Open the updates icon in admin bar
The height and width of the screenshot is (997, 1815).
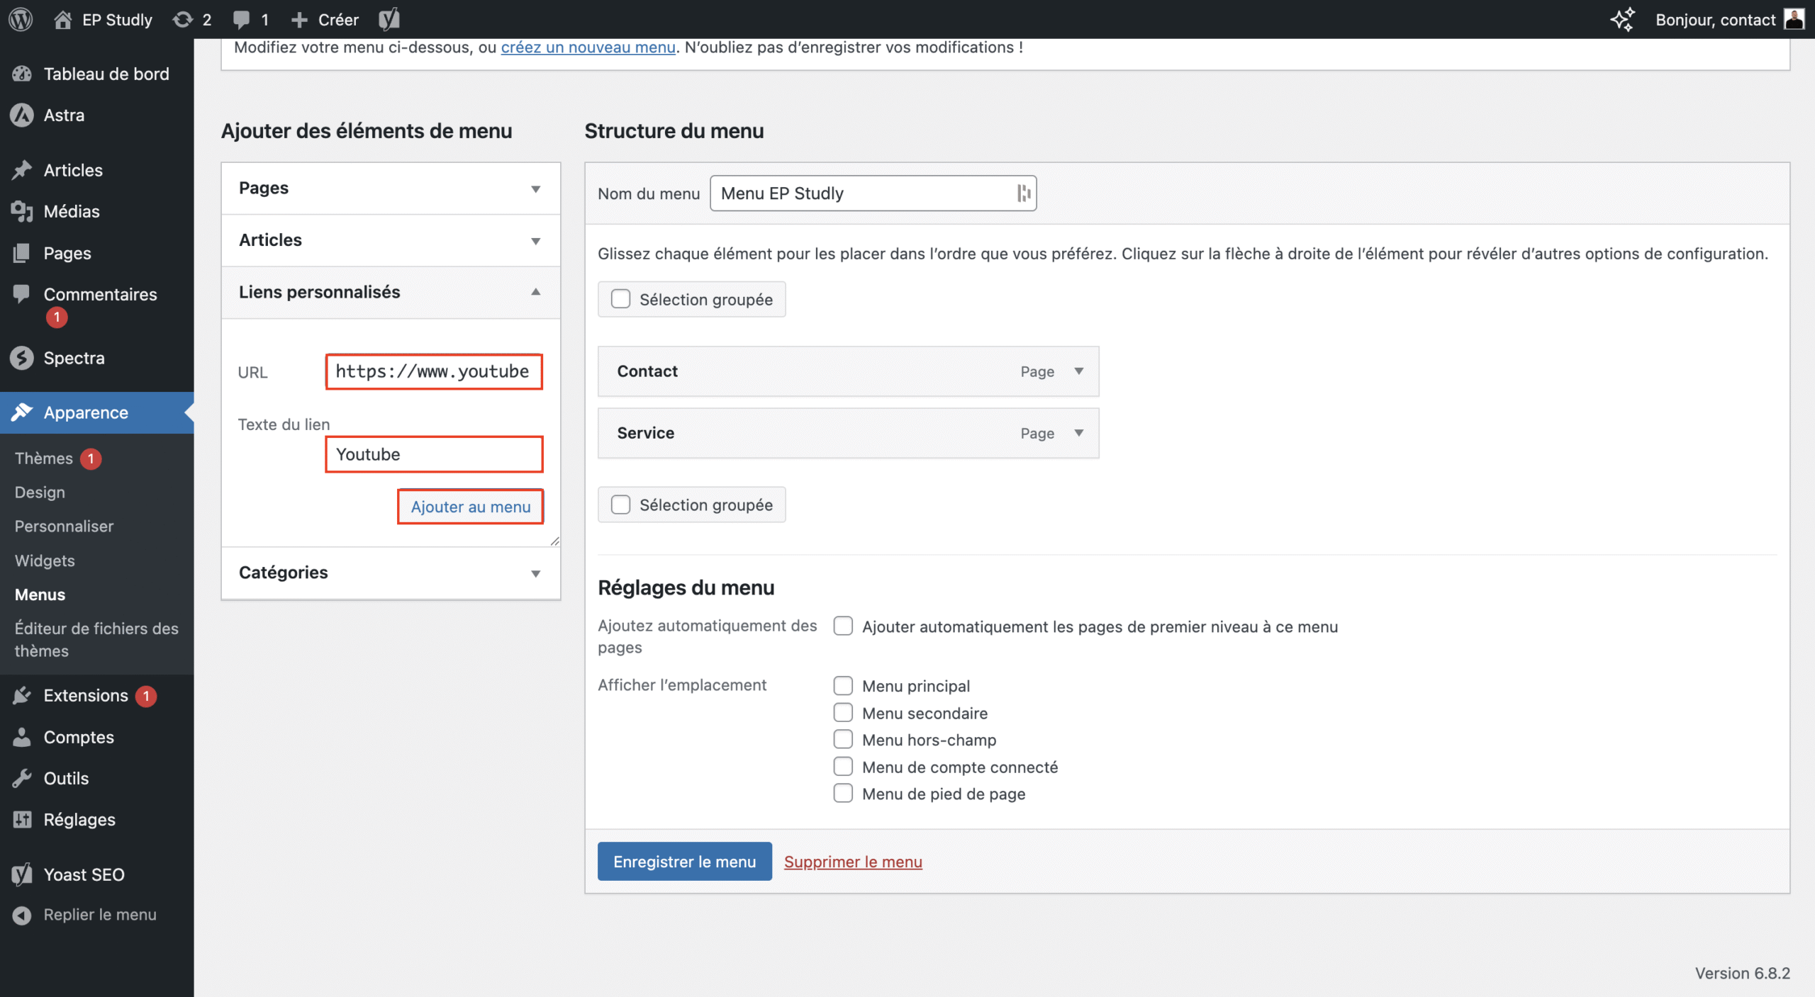coord(183,19)
